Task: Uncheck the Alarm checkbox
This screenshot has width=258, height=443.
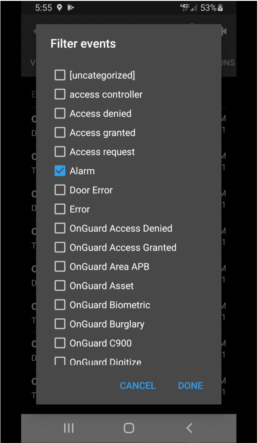Action: point(60,171)
